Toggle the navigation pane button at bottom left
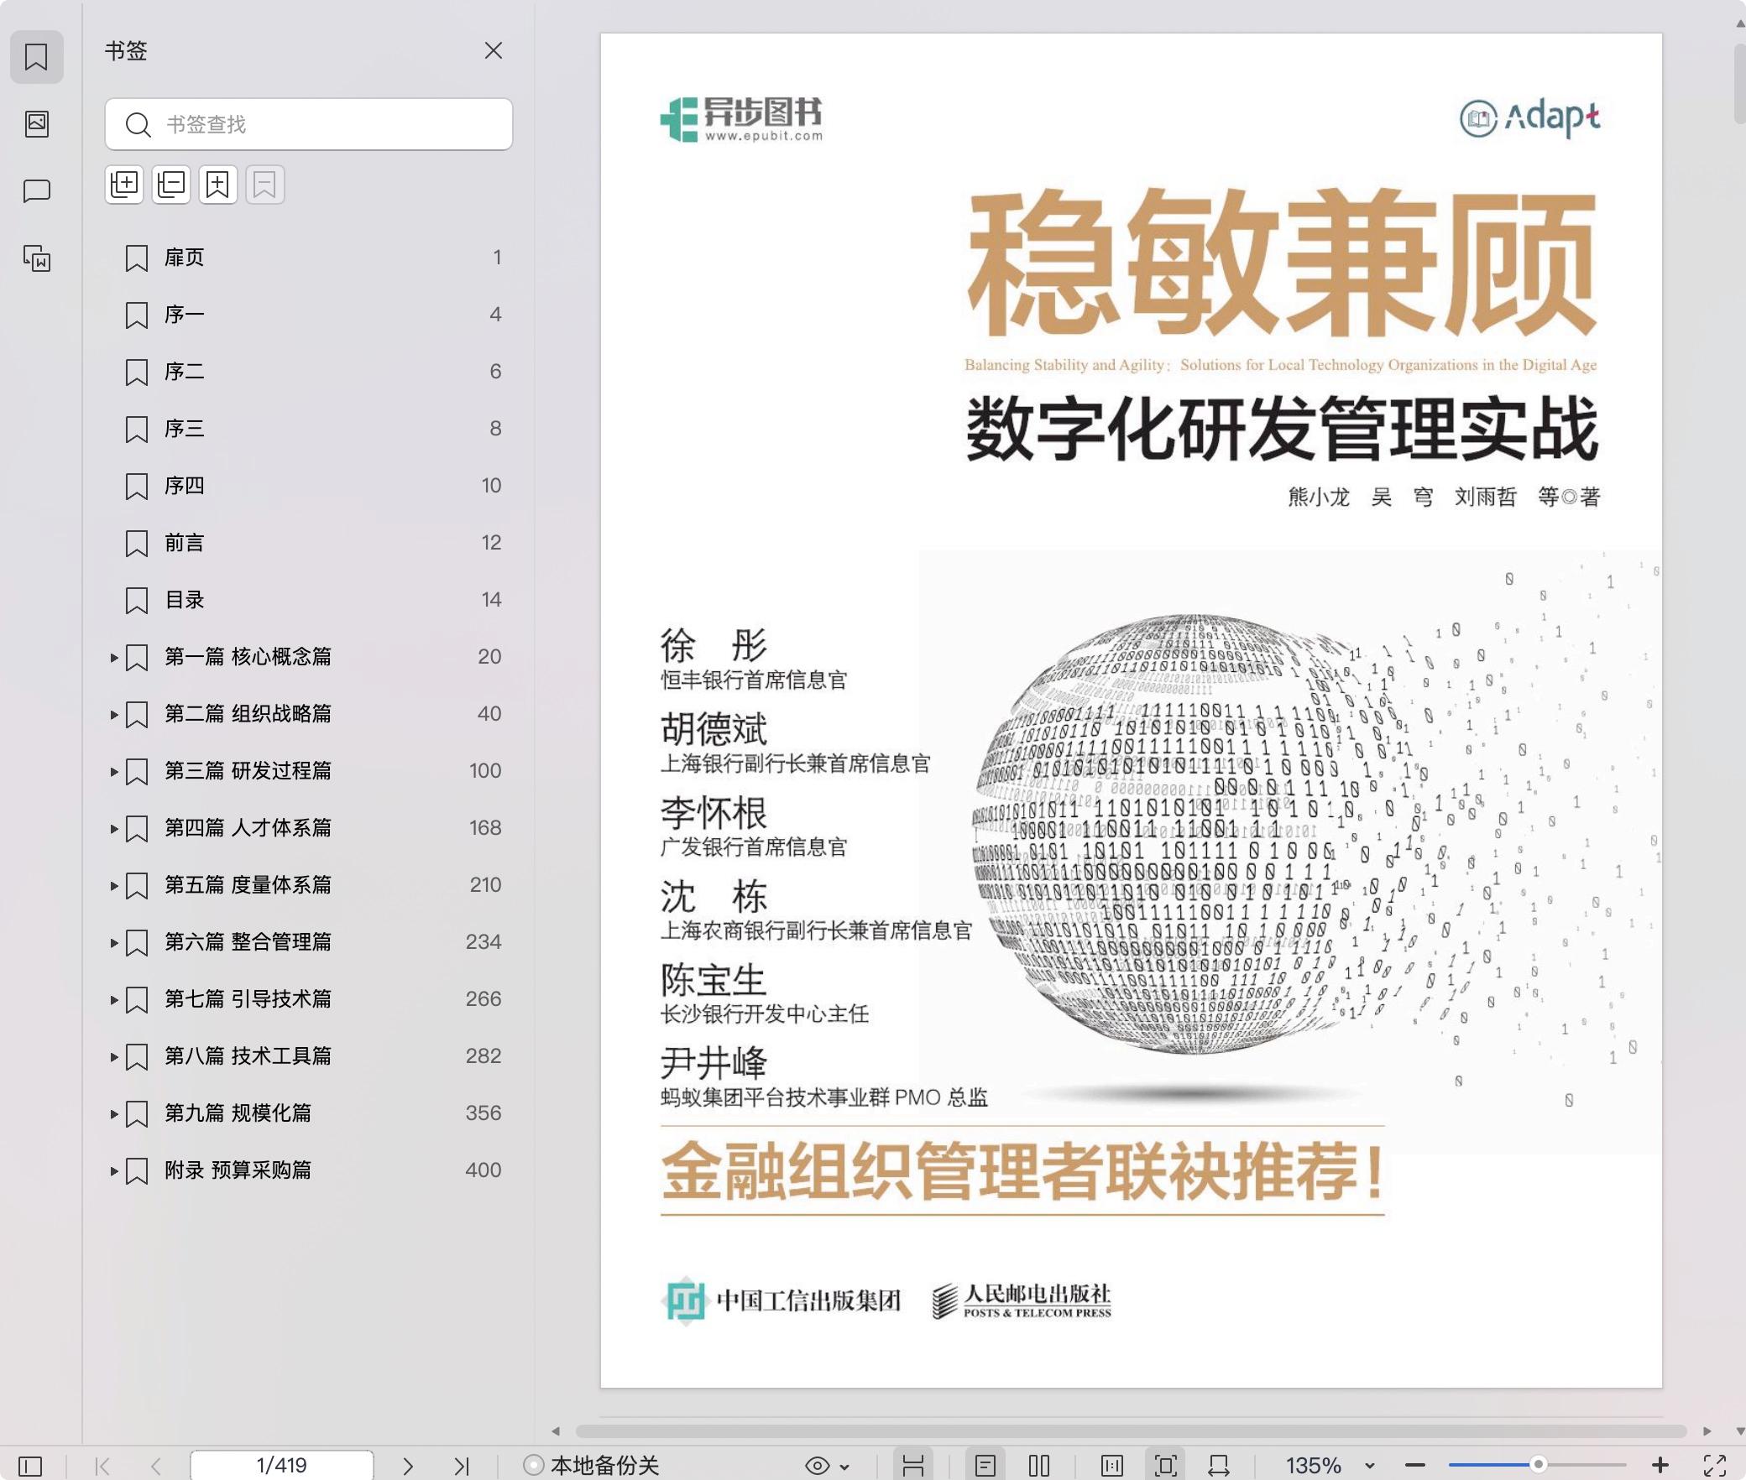 tap(30, 1466)
